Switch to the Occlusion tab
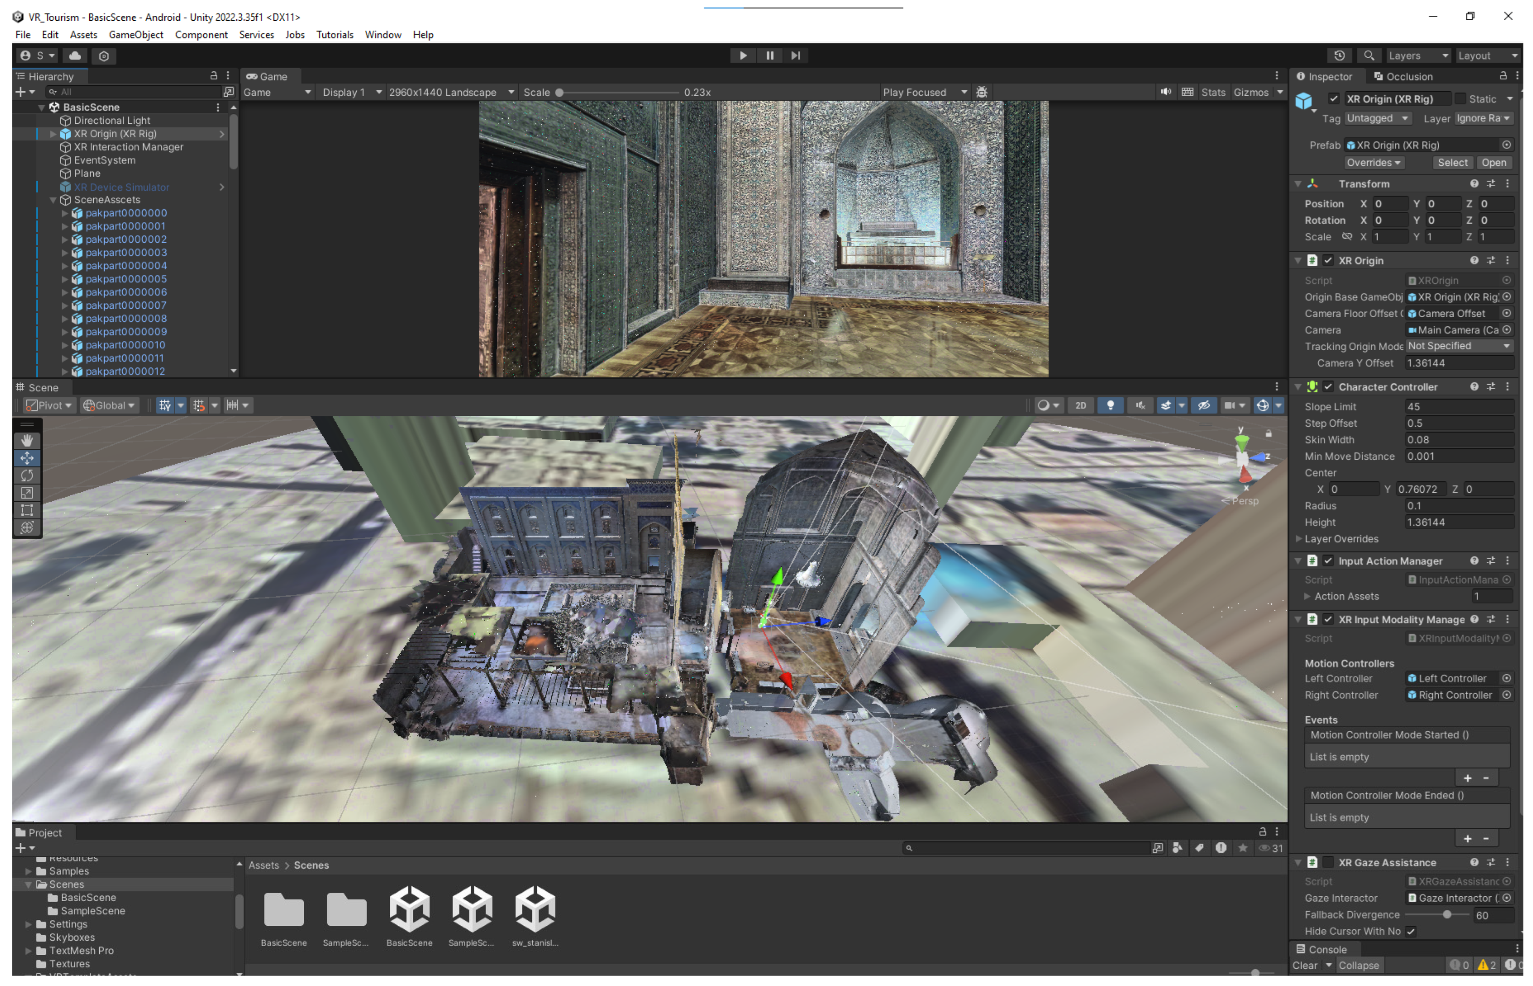The height and width of the screenshot is (986, 1533). 1403,76
